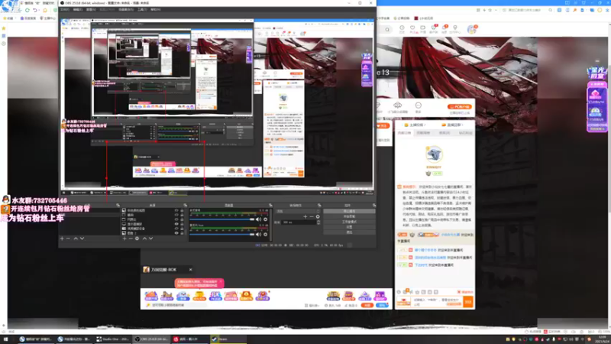The height and width of the screenshot is (344, 611).
Task: Dismiss the pink tooltip above gifts
Action: pos(221,281)
